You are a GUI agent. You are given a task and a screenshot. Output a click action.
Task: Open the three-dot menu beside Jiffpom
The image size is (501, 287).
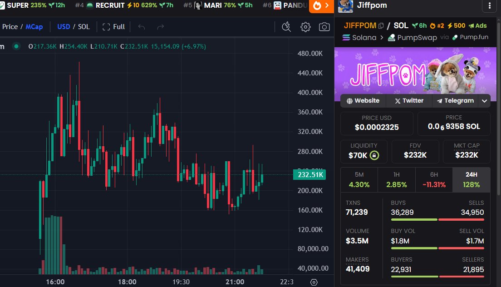click(490, 5)
